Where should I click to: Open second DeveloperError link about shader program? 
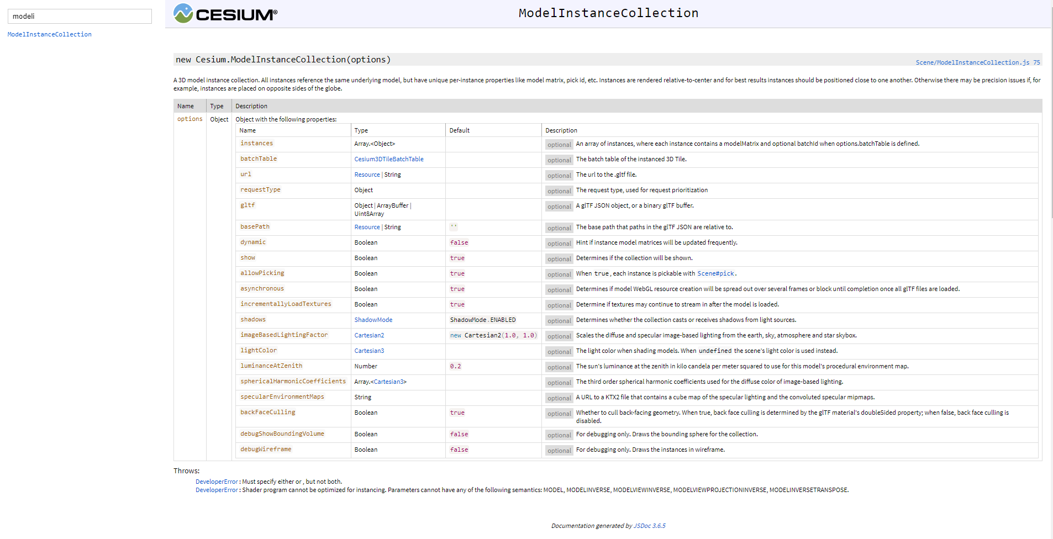(x=217, y=490)
